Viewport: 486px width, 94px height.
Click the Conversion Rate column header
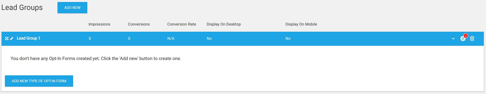coord(182,24)
